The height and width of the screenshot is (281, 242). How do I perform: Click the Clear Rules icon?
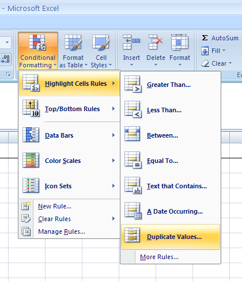[26, 219]
